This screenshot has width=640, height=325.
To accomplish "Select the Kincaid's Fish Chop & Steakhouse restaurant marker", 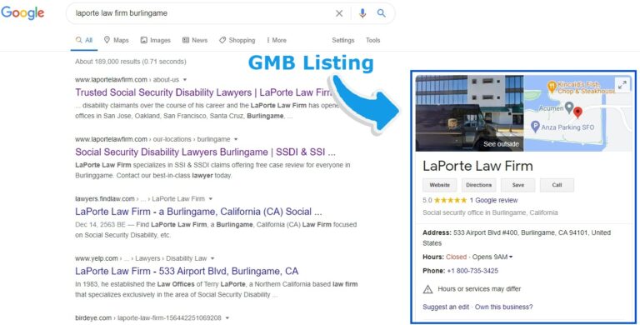I will [x=552, y=87].
